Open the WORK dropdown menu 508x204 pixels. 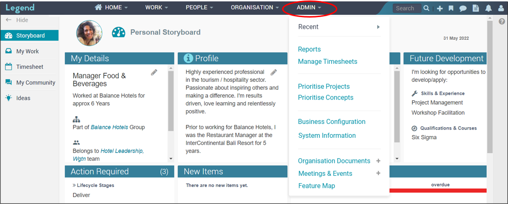click(156, 7)
